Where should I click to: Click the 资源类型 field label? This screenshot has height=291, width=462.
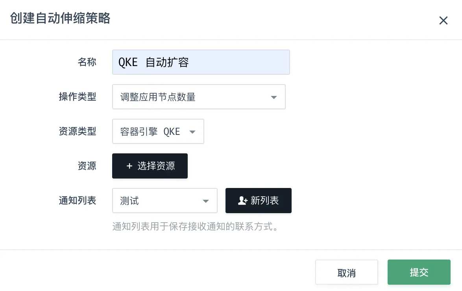[78, 131]
